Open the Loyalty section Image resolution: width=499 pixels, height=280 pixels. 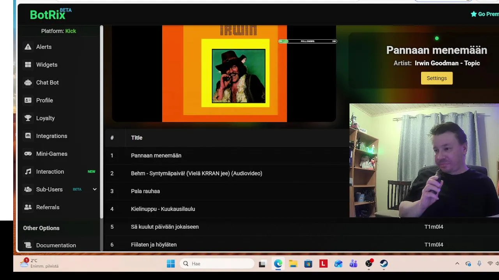pos(45,118)
